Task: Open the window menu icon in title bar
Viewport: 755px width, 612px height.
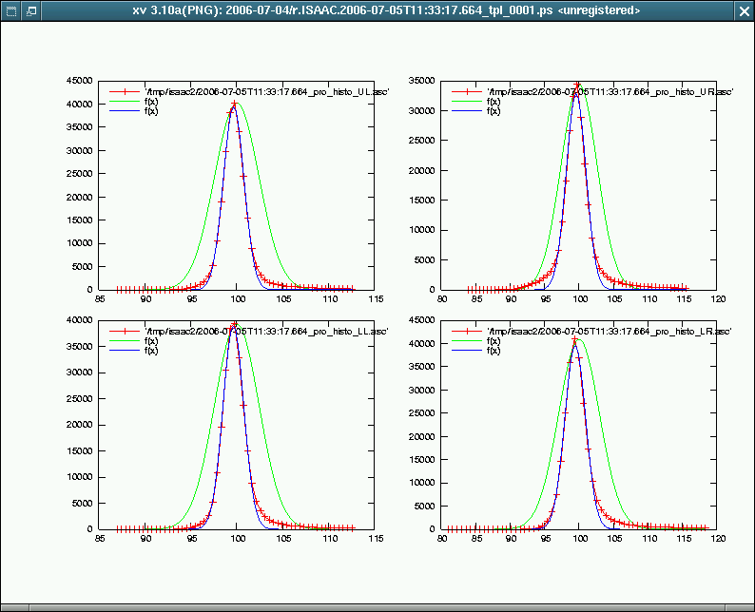Action: 10,10
